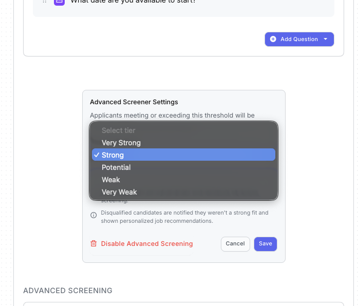This screenshot has height=306, width=358.
Task: Select Weak in the tier dropdown
Action: tap(111, 180)
